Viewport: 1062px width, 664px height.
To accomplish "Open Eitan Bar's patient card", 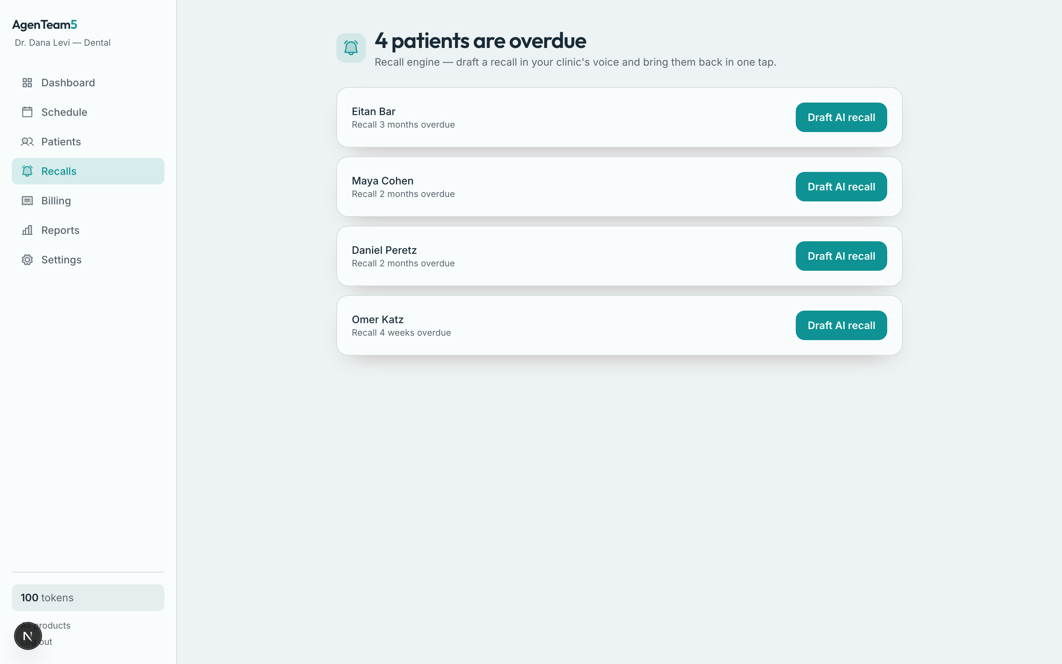I will click(619, 117).
